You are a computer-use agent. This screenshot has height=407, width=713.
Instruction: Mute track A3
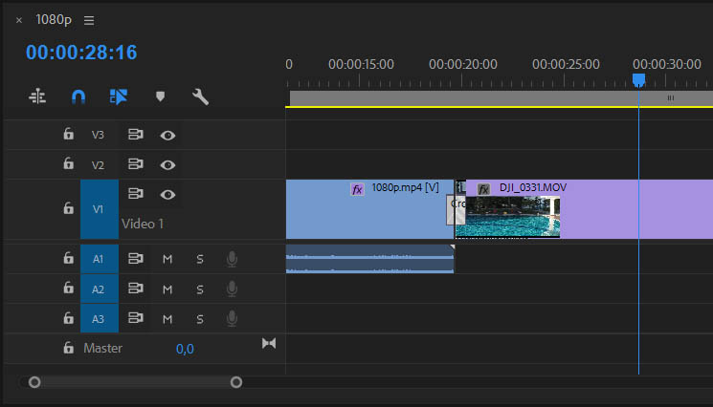point(167,319)
